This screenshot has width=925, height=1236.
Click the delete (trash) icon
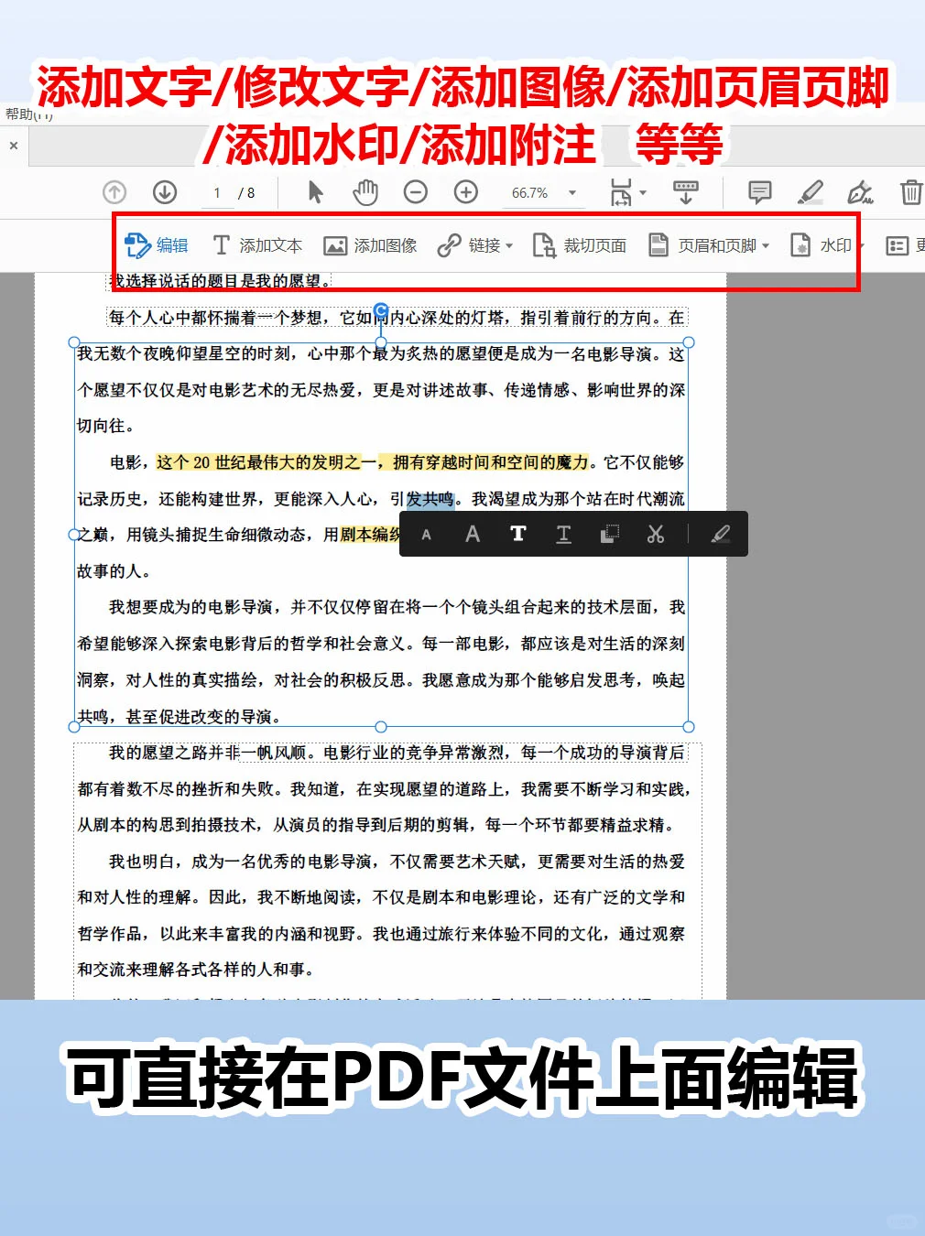pyautogui.click(x=911, y=192)
